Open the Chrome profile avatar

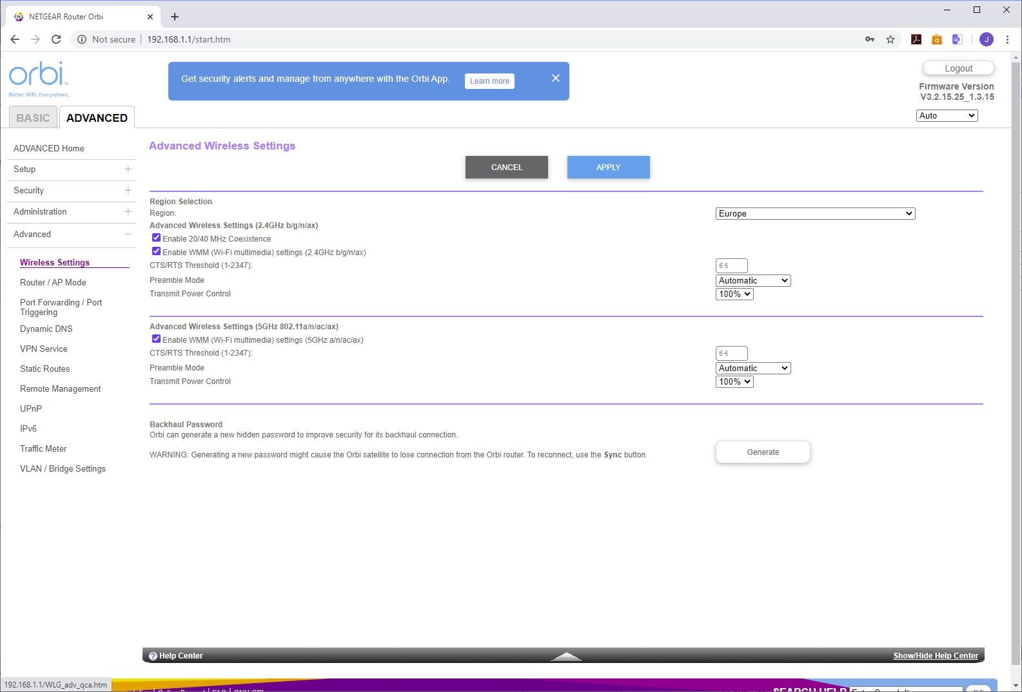986,39
